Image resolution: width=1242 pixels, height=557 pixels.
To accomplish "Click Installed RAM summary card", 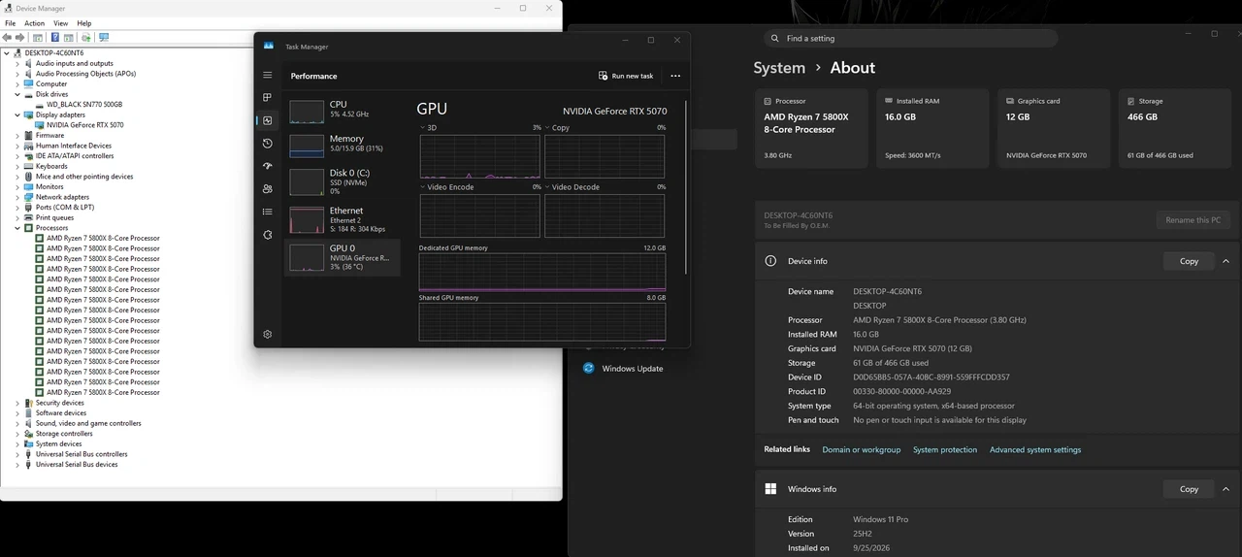I will 932,128.
